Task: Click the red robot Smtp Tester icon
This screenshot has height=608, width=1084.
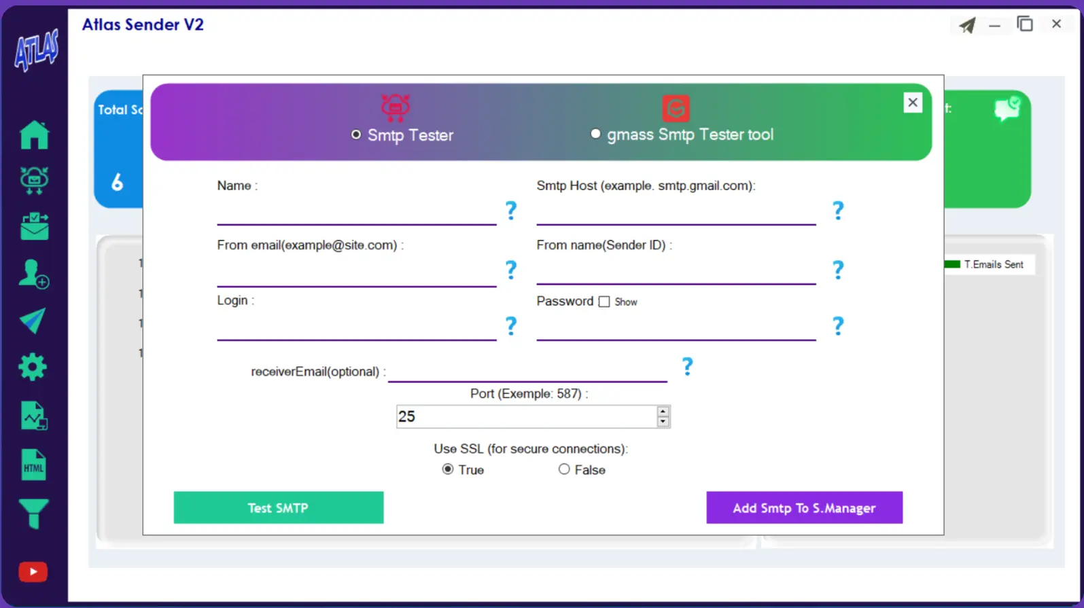Action: point(395,107)
